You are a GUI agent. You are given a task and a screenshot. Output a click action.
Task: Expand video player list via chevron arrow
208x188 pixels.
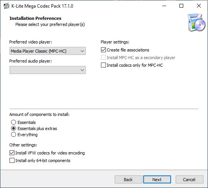82,51
